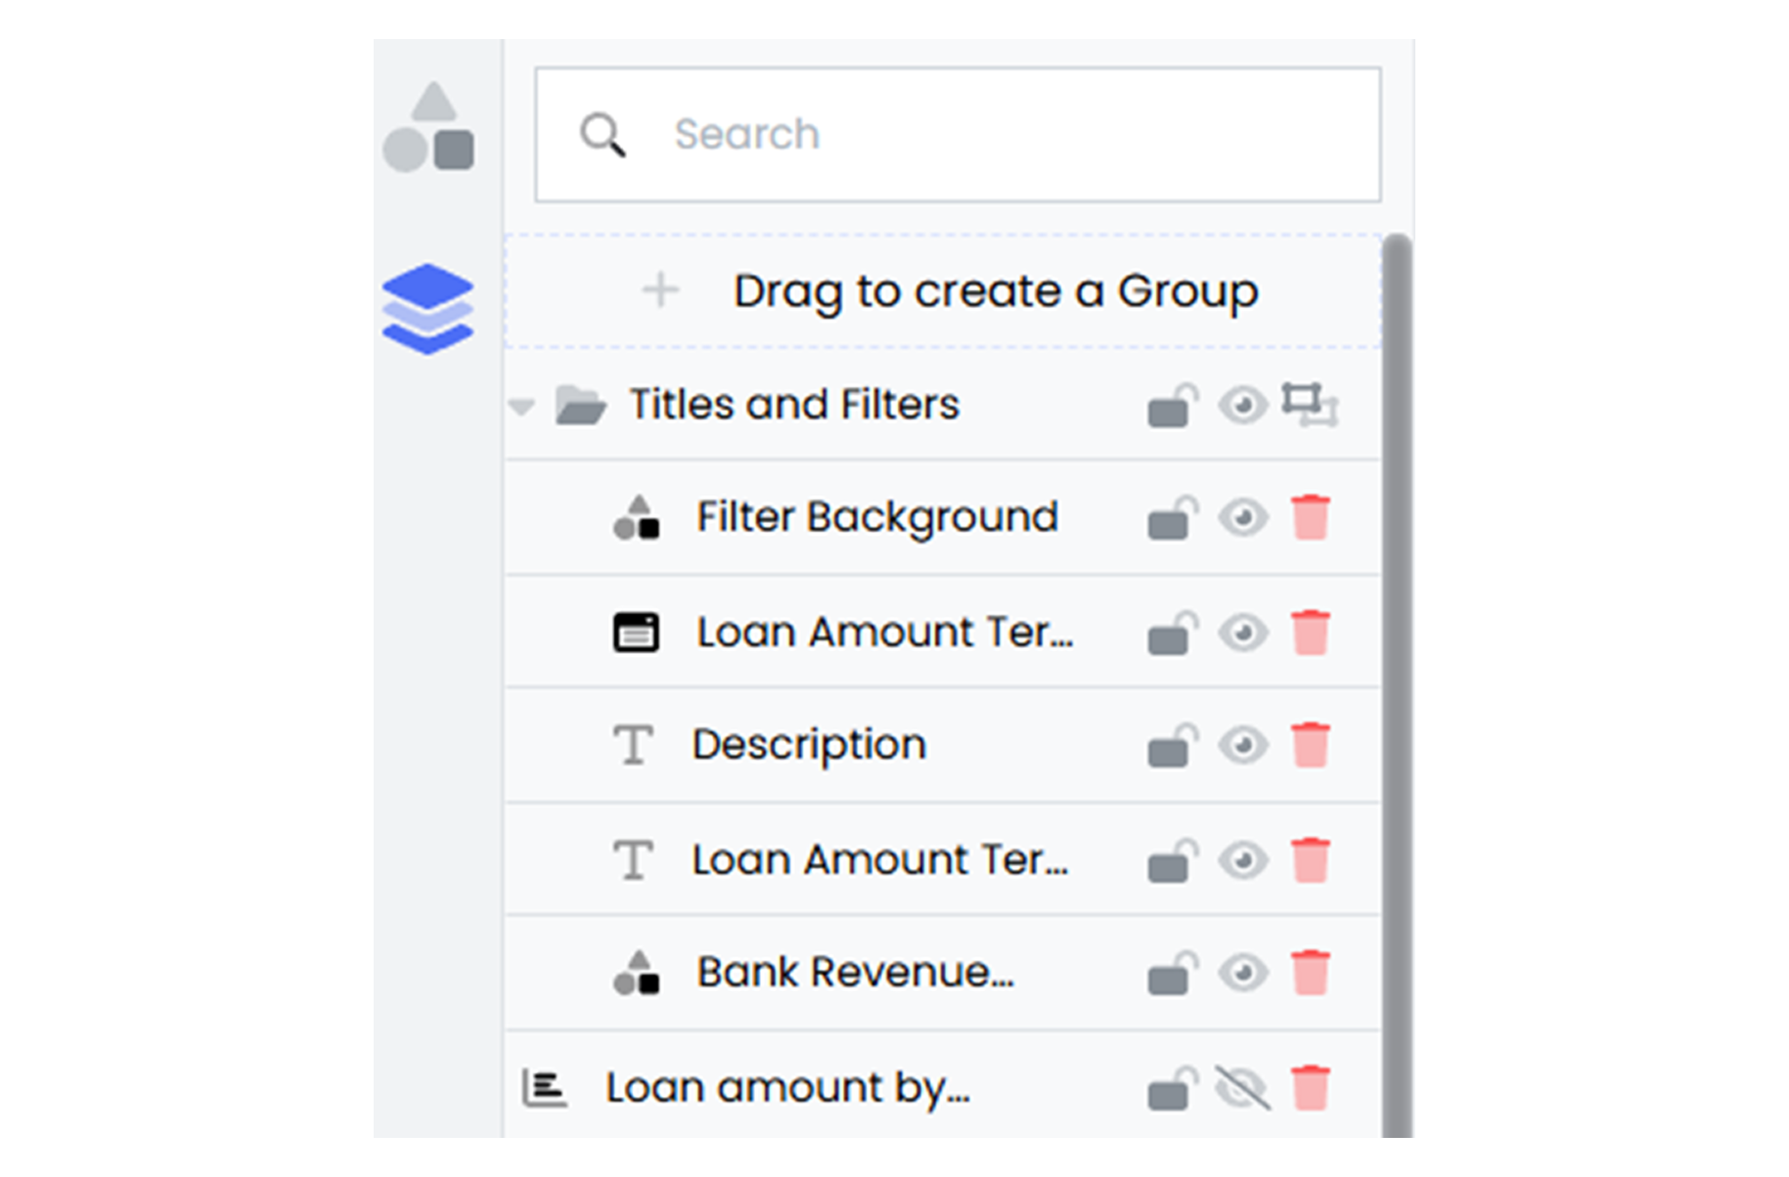Lock the Loan Amount Ter text layer
The height and width of the screenshot is (1177, 1789).
(x=1171, y=860)
